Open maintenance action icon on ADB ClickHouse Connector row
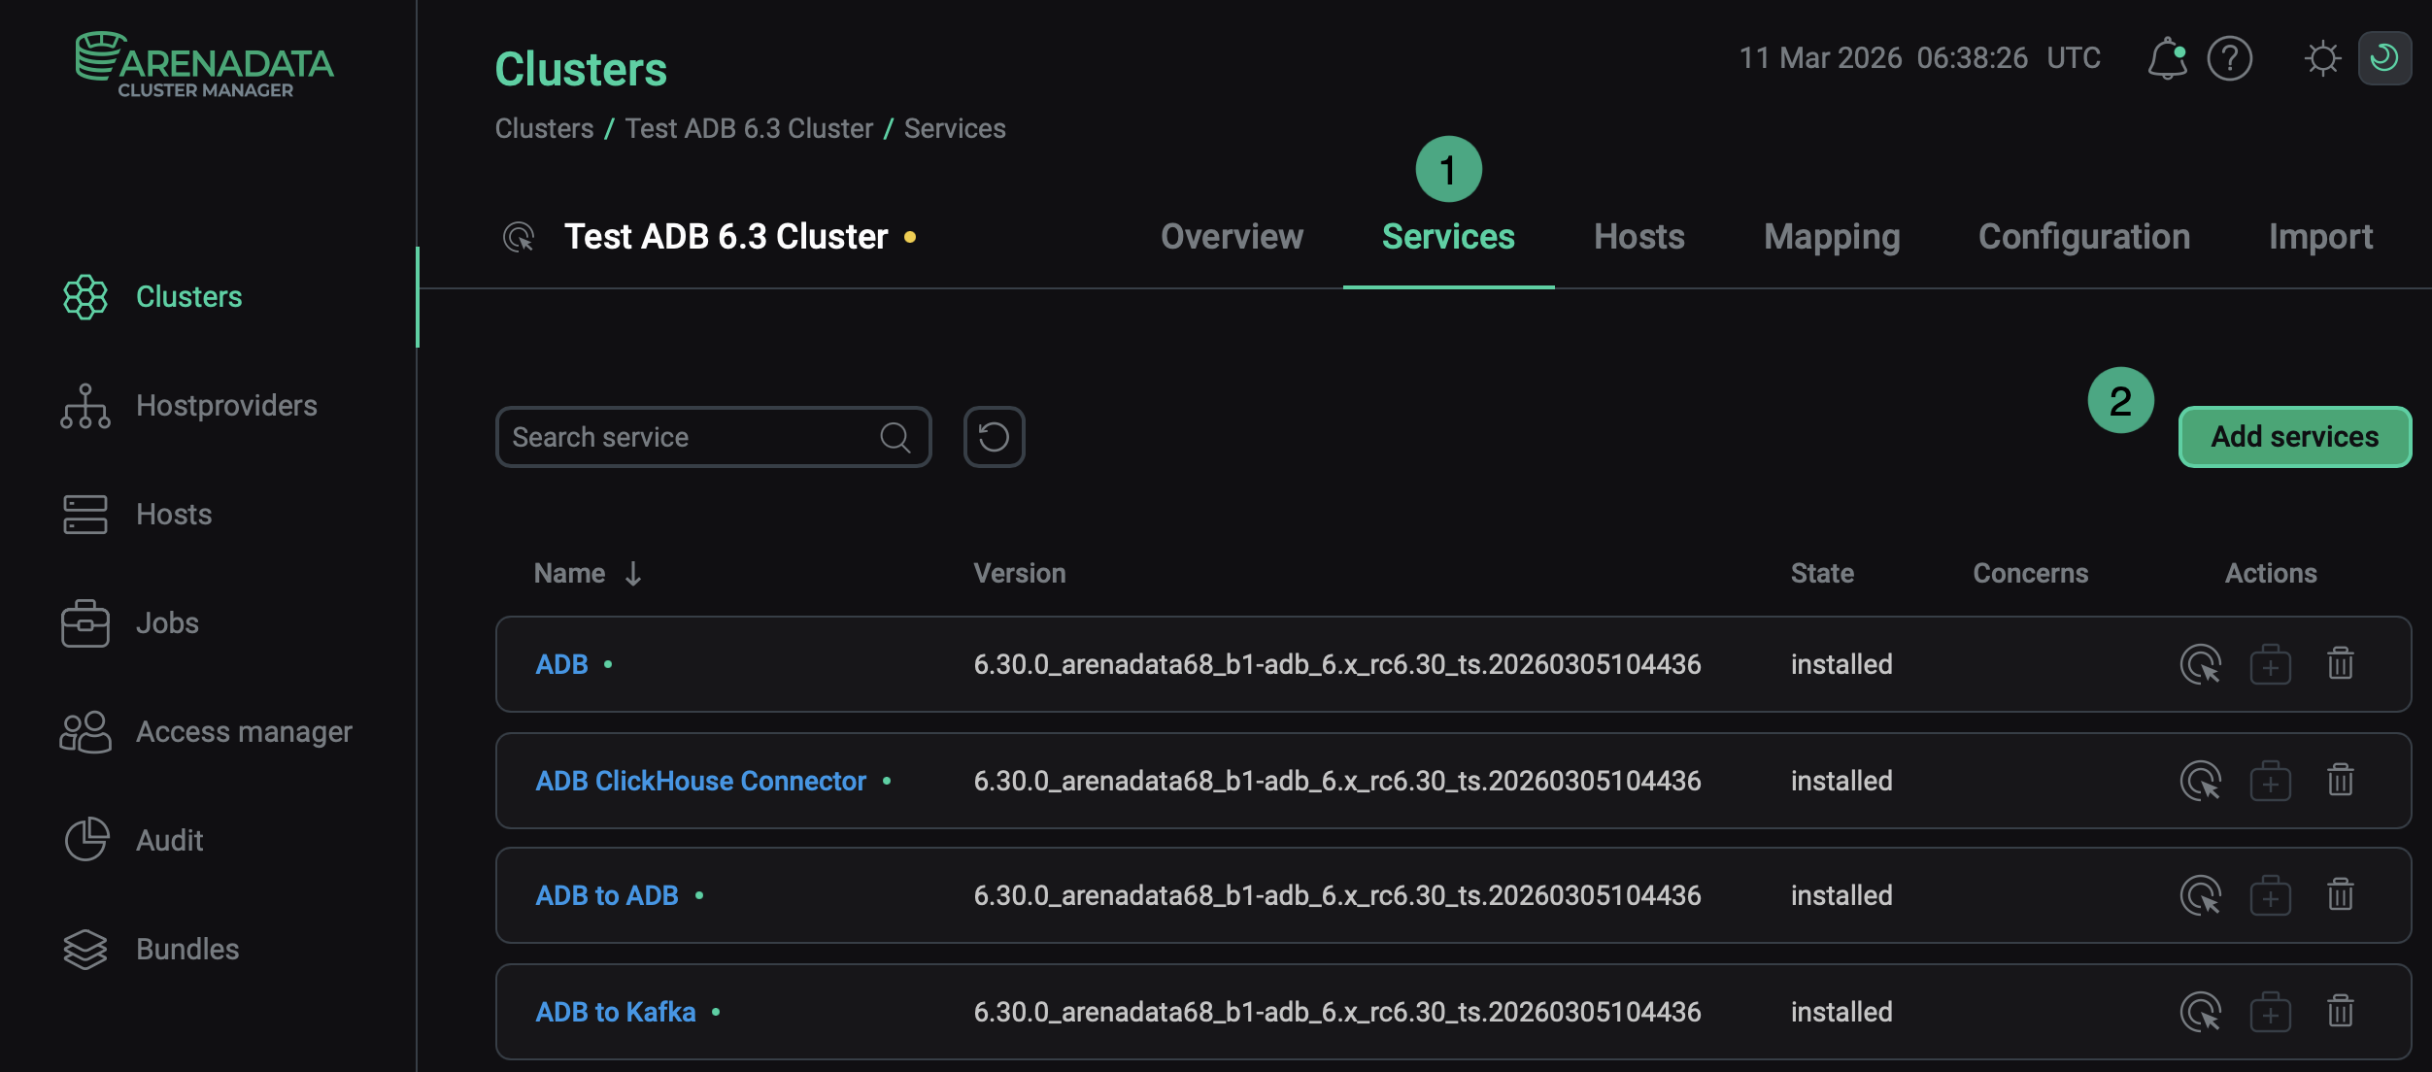Screen dimensions: 2432x1072 click(x=2271, y=779)
